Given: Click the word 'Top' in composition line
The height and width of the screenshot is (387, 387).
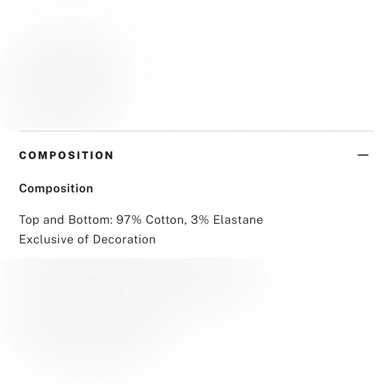Looking at the screenshot, I should tap(29, 220).
